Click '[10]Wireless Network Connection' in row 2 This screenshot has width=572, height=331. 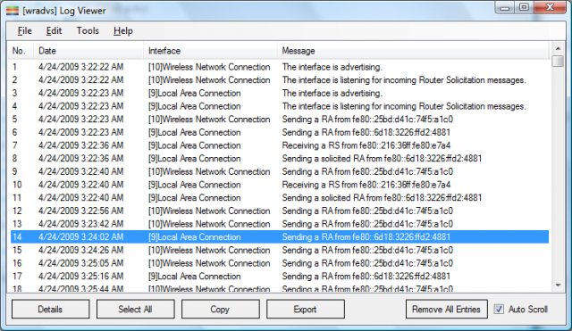click(x=209, y=80)
